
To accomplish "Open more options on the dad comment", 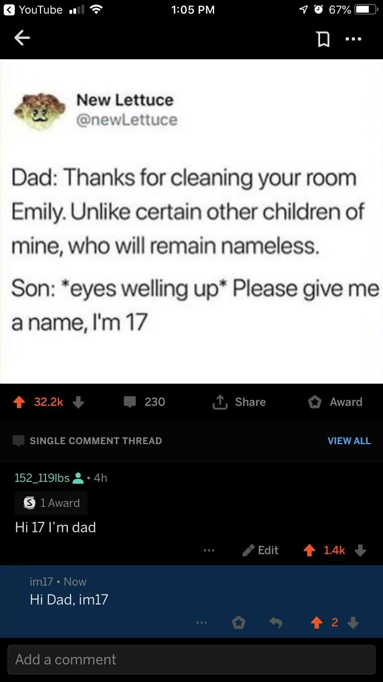I will 208,550.
